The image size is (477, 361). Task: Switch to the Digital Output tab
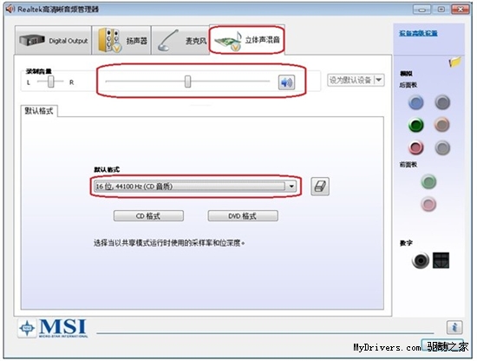point(53,40)
